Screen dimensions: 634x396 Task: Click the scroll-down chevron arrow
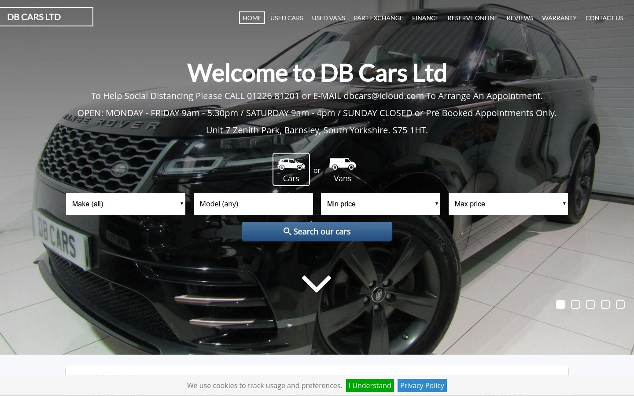coord(317,284)
